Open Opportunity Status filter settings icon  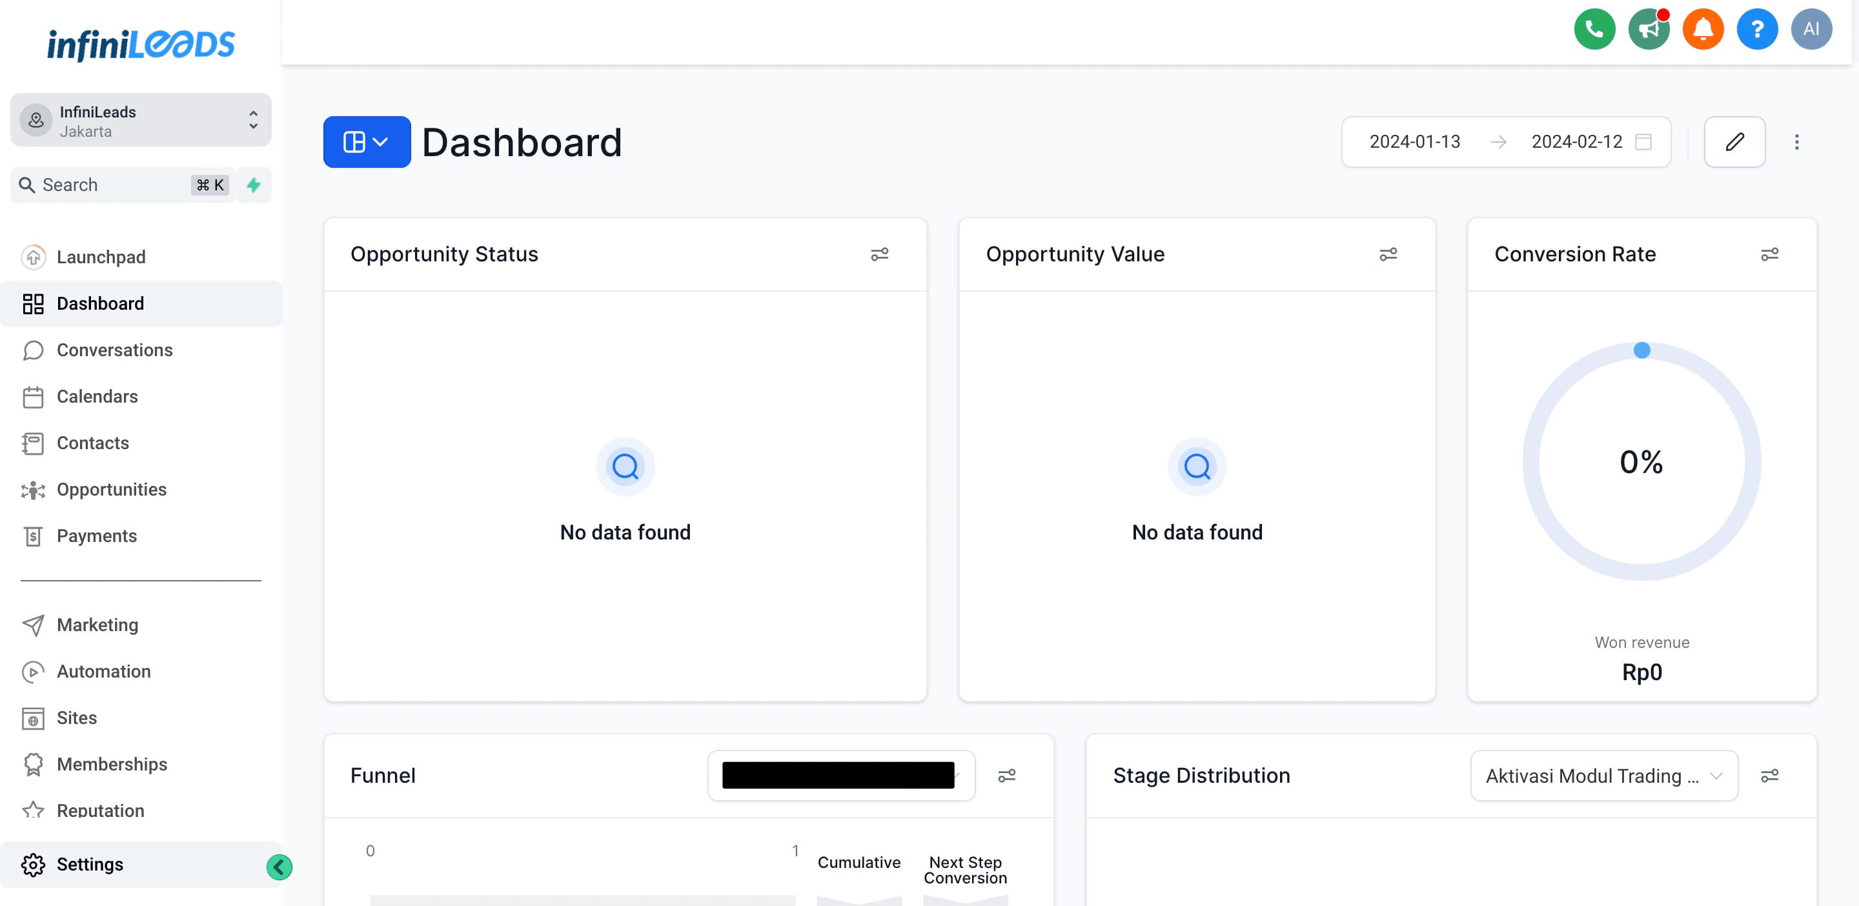pos(879,255)
